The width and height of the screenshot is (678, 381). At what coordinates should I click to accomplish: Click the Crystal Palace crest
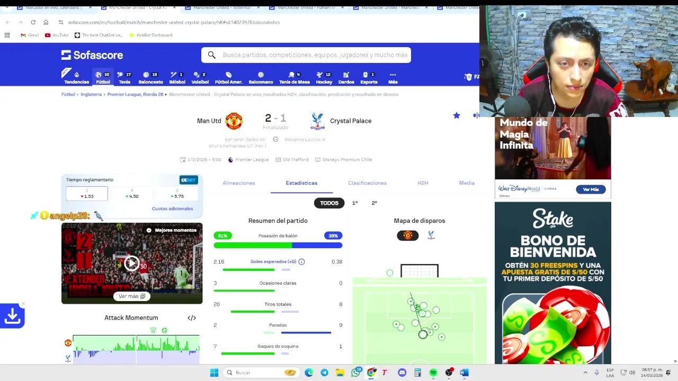click(x=317, y=121)
